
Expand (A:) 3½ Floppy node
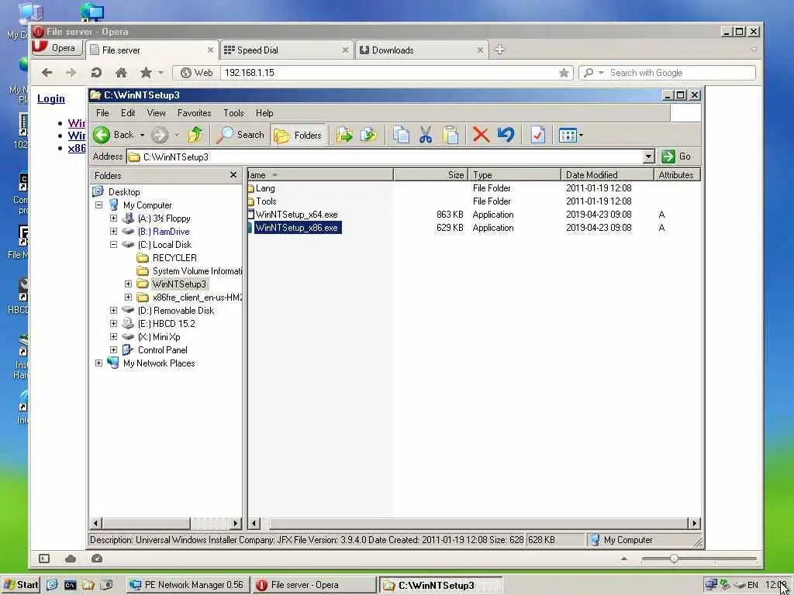tap(113, 218)
